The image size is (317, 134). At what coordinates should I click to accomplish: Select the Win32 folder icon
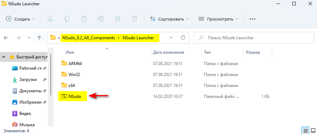[x=64, y=74]
